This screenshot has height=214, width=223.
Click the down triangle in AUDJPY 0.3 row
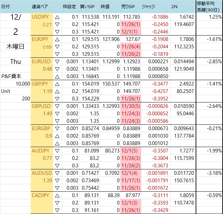[57, 166]
